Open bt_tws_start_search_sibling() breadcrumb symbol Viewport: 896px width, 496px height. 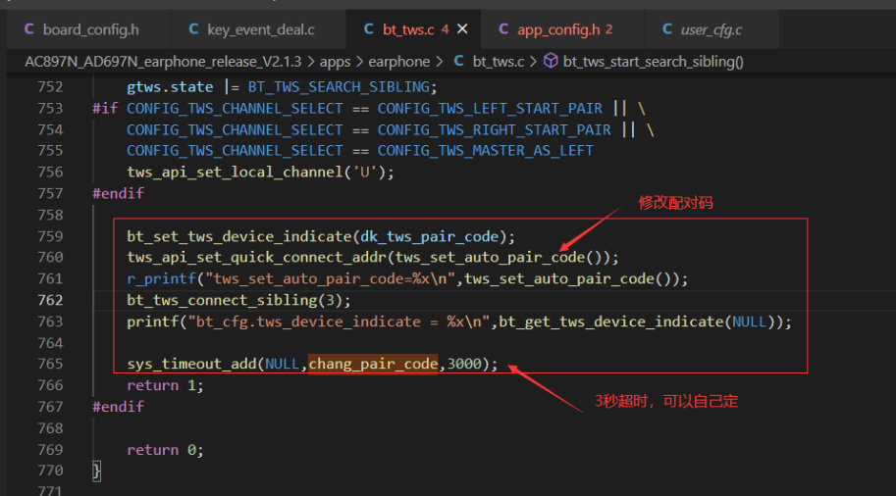654,62
